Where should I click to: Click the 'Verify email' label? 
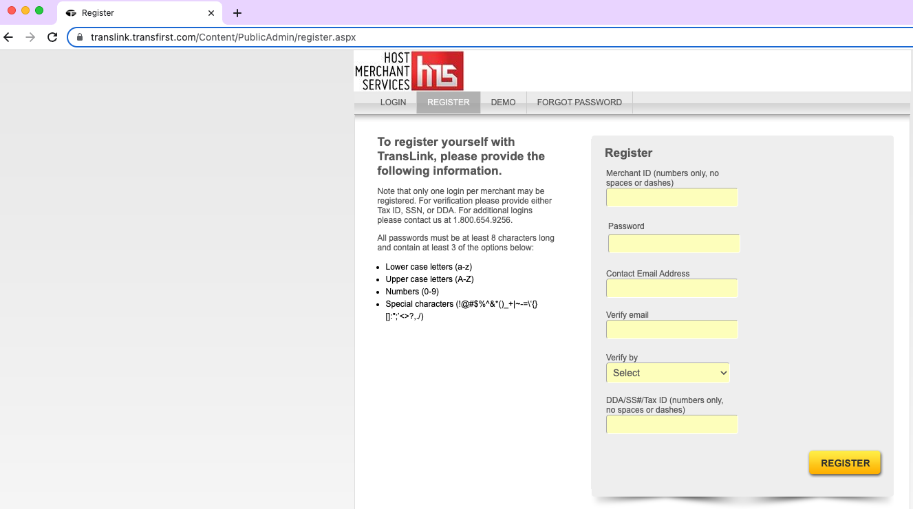click(x=627, y=315)
